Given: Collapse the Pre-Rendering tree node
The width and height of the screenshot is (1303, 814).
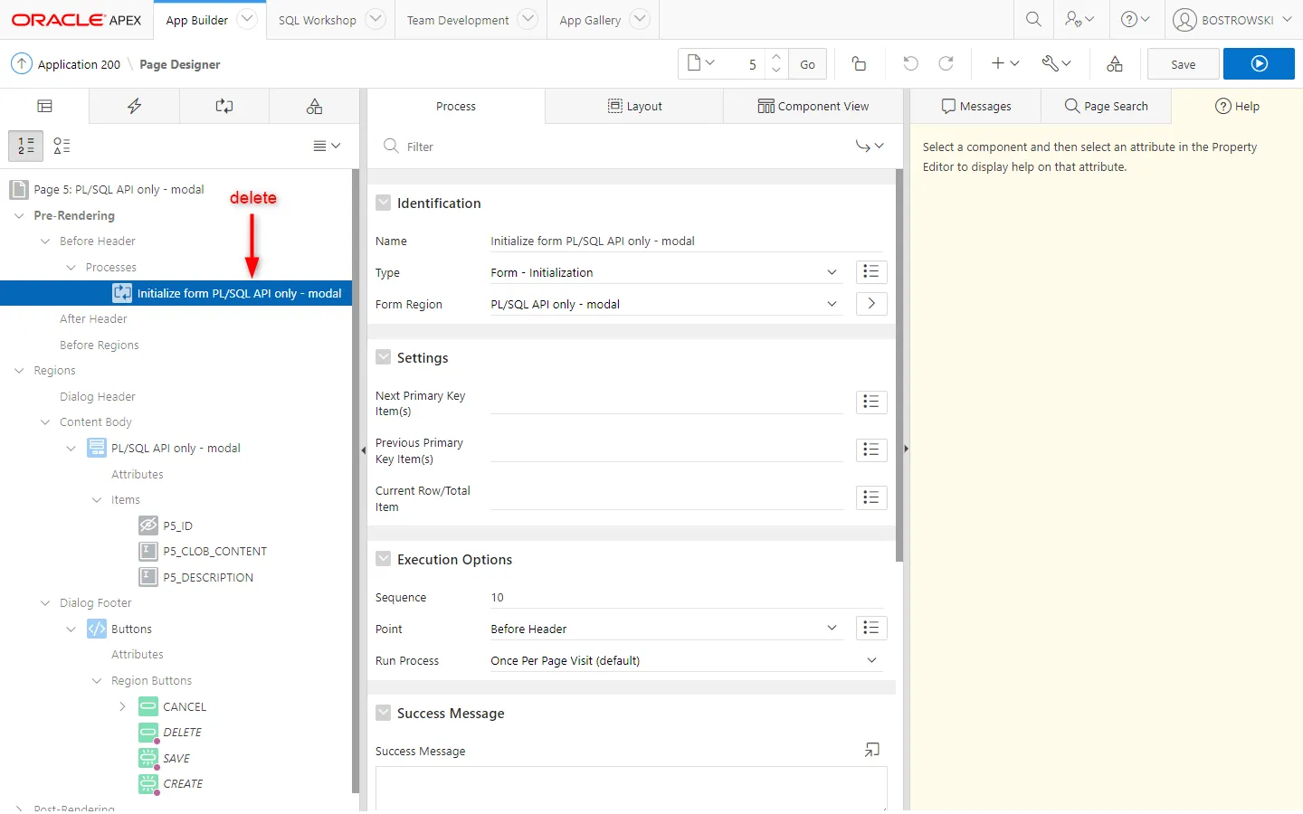Looking at the screenshot, I should pyautogui.click(x=20, y=216).
